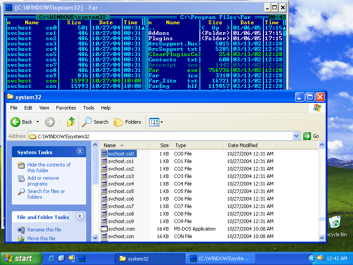Open the Edit menu

point(28,108)
